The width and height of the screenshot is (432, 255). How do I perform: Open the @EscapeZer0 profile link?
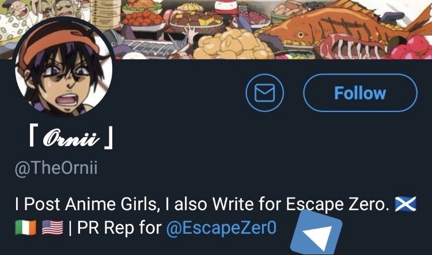[x=221, y=228]
